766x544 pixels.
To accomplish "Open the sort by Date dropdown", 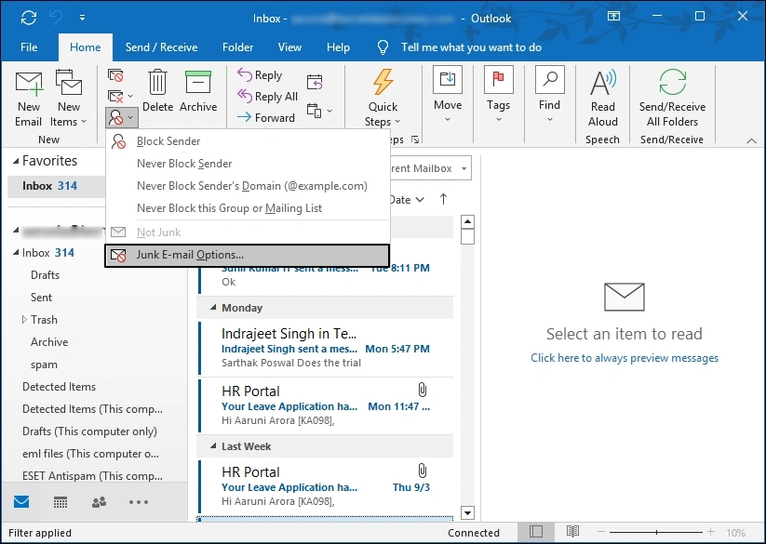I will coord(407,200).
